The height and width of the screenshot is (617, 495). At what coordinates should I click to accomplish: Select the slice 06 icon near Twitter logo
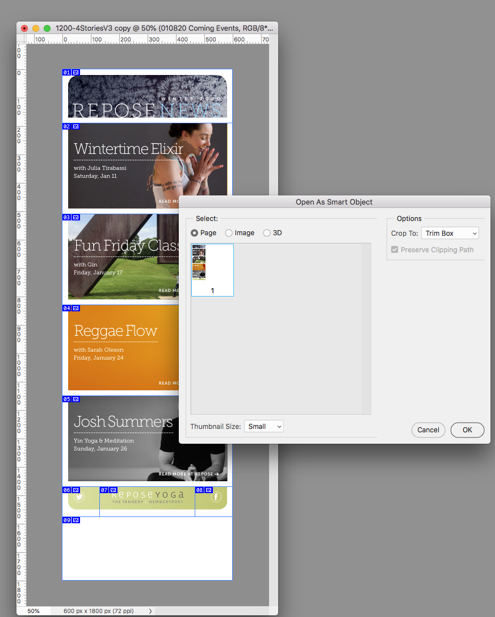pyautogui.click(x=75, y=490)
